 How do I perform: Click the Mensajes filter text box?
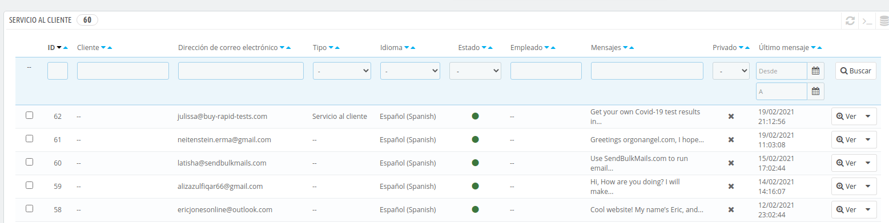coord(647,71)
